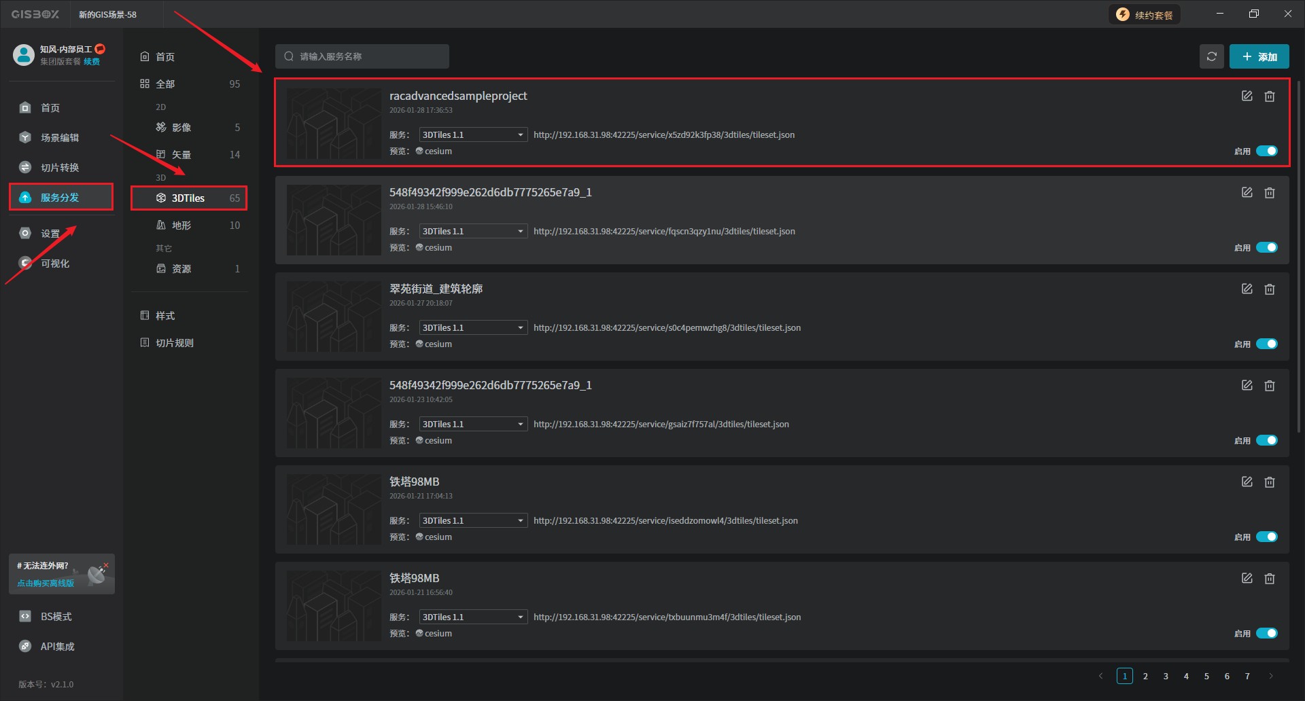This screenshot has width=1305, height=701.
Task: Click the refresh service list icon
Action: tap(1211, 56)
